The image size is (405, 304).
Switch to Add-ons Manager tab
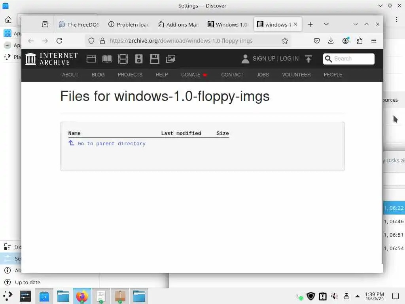click(178, 24)
